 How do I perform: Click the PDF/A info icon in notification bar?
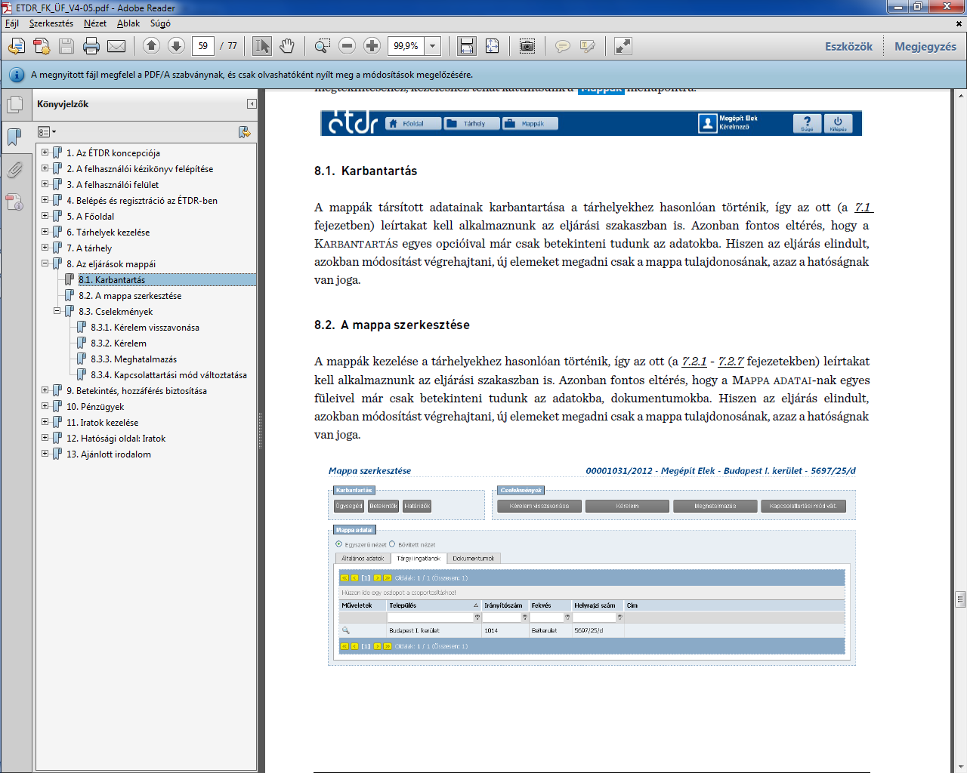[16, 75]
